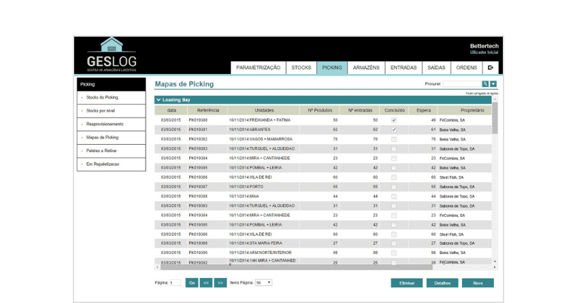
Task: Click the search magnifier icon
Action: point(485,84)
